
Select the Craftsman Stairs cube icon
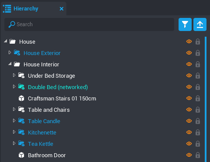(21, 98)
